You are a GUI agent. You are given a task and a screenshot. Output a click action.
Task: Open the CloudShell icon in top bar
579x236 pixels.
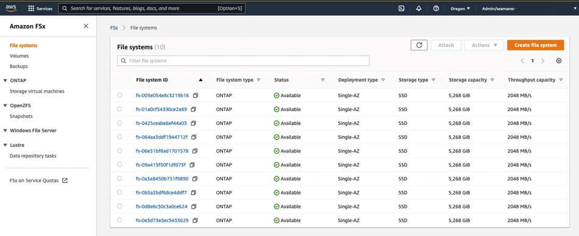tap(402, 8)
